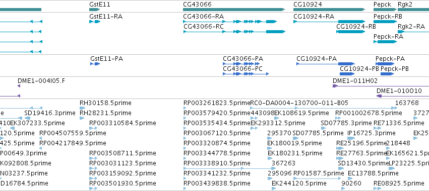
Task: Click the DME1-010O10 arrow marker
Action: [x=379, y=96]
